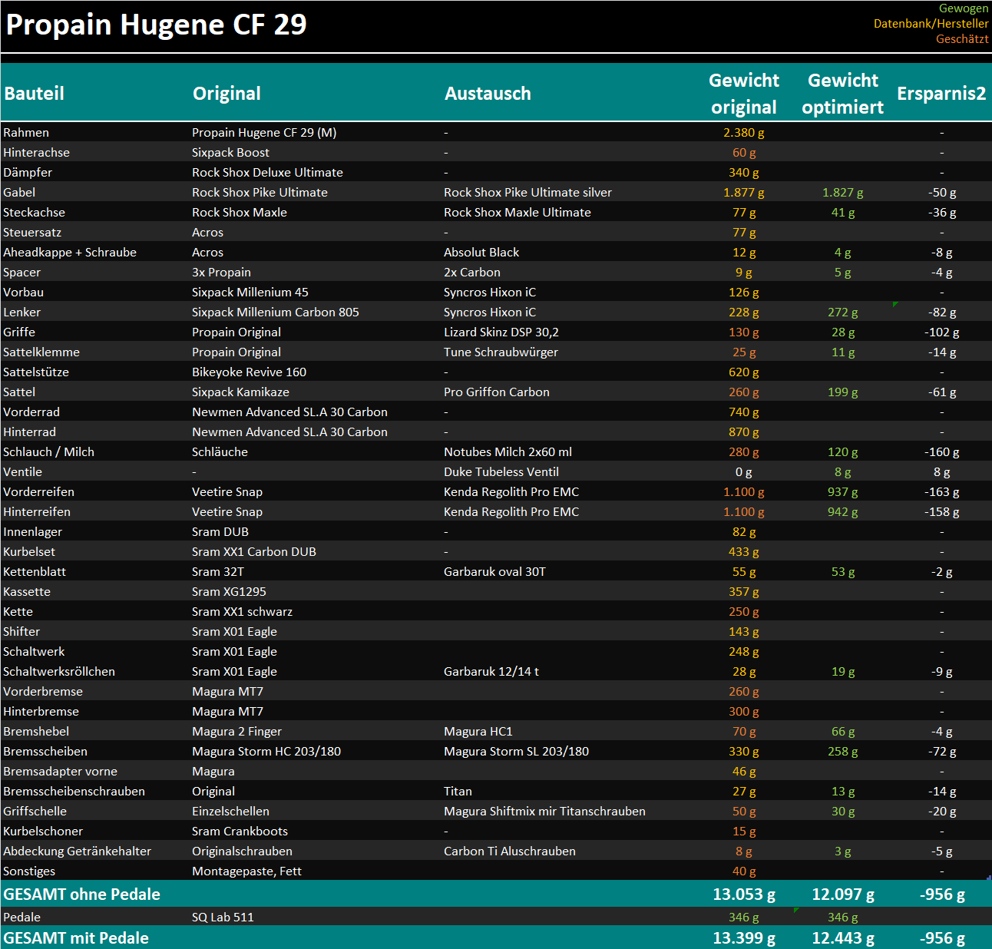Select the Garbaruk 12/14 t cell

click(491, 672)
